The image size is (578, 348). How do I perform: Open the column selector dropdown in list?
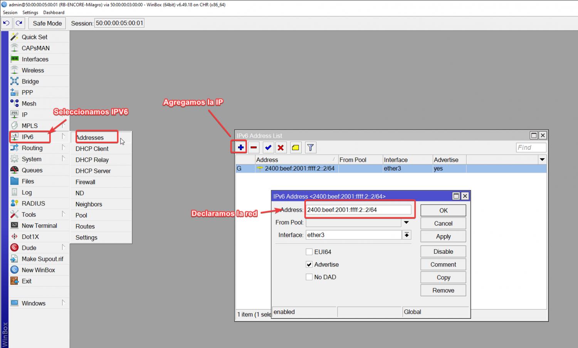(542, 160)
